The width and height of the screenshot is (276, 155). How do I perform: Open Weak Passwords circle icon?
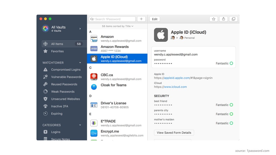(x=45, y=91)
